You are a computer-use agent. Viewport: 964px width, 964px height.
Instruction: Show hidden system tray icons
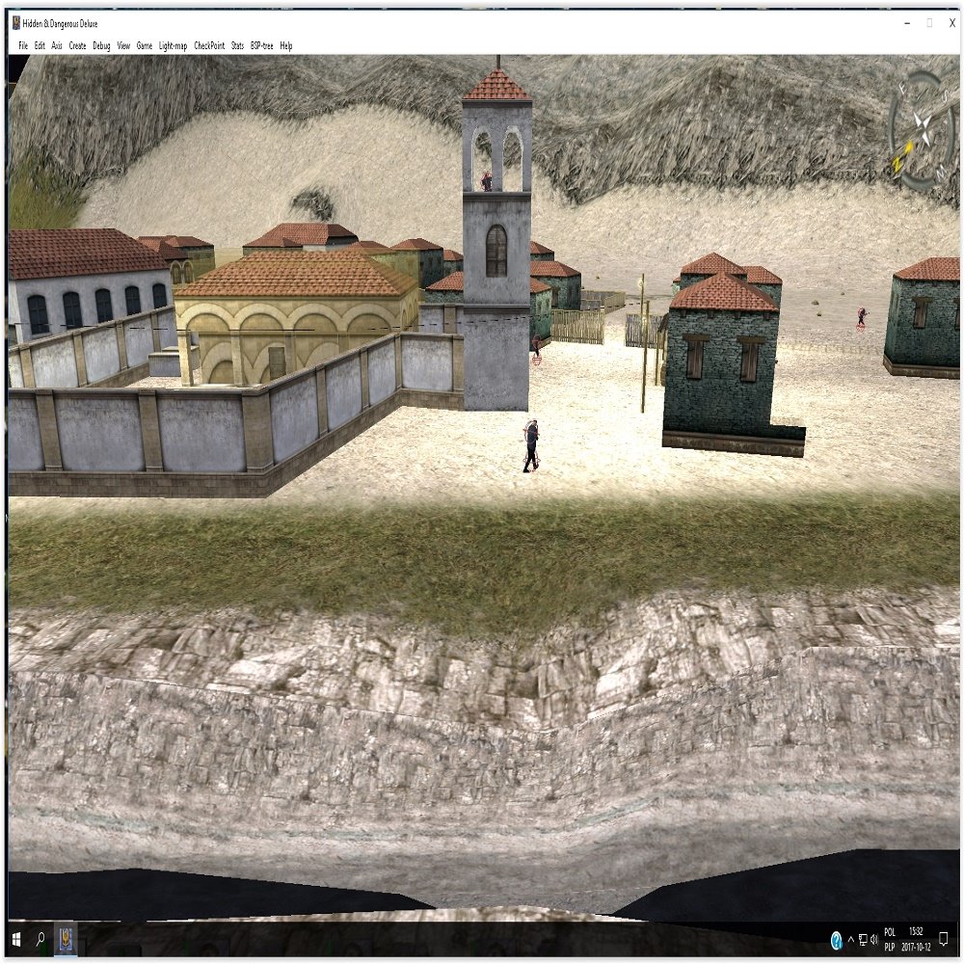pos(851,939)
